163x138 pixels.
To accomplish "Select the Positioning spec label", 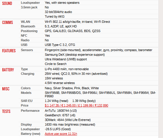I will coord(29,31).
